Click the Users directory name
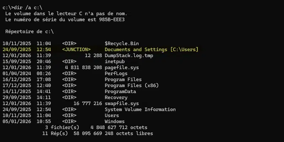Image resolution: width=284 pixels, height=142 pixels. coord(111,115)
